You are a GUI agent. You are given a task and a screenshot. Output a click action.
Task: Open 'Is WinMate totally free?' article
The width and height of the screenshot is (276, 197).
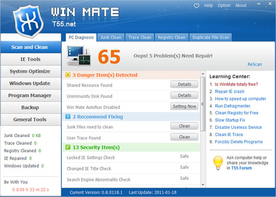[236, 84]
